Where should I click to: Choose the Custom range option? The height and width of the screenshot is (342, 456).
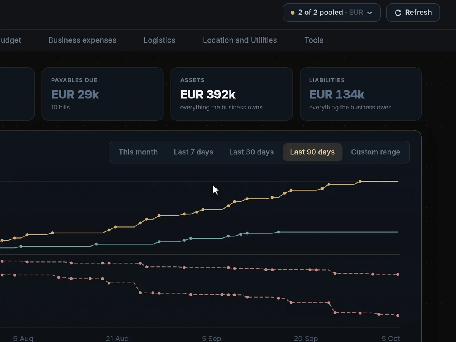[375, 152]
